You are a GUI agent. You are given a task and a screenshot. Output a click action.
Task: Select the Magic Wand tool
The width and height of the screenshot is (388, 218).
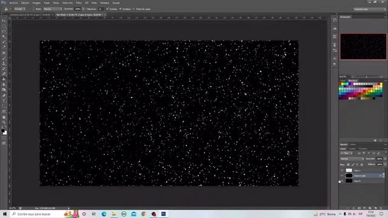pos(4,37)
